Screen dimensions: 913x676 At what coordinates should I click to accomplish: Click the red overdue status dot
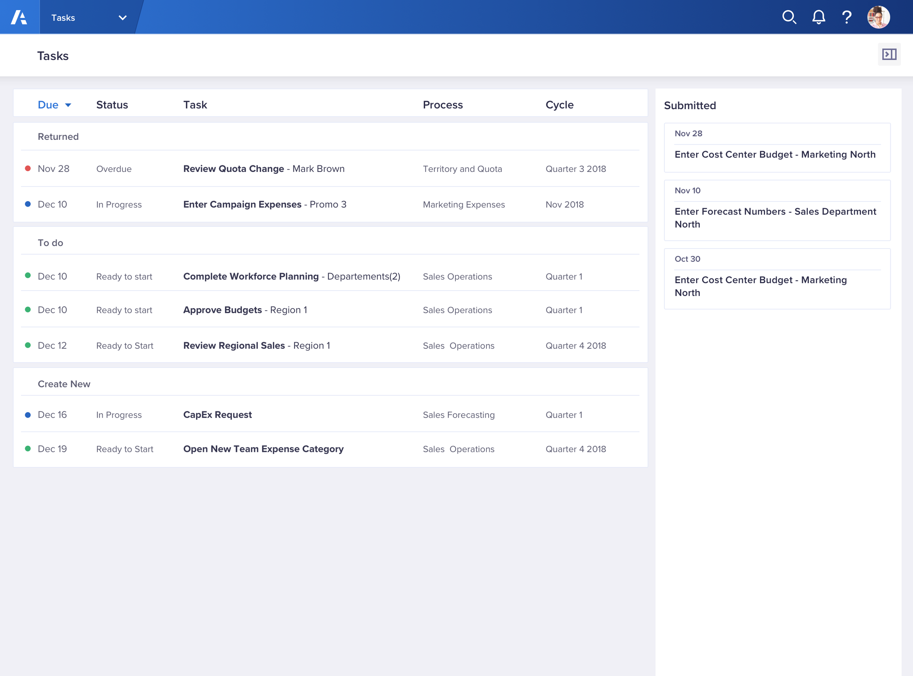[x=28, y=169]
